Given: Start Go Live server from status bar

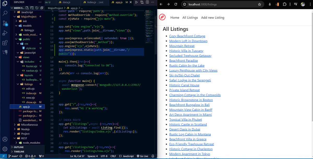Looking at the screenshot, I should coord(142,156).
